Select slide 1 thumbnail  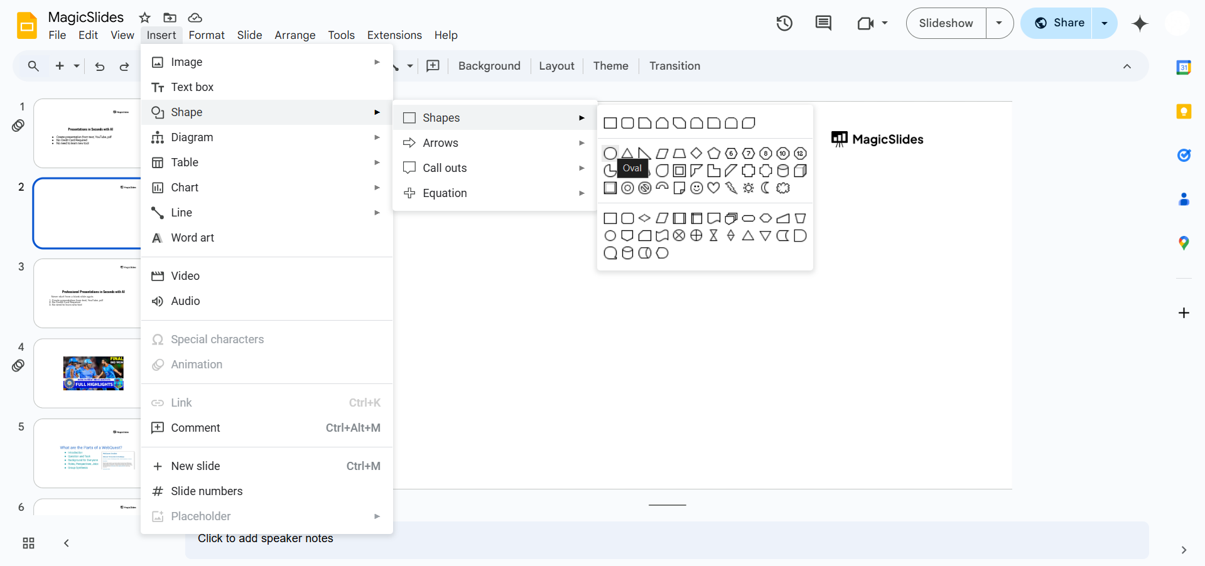pyautogui.click(x=87, y=133)
